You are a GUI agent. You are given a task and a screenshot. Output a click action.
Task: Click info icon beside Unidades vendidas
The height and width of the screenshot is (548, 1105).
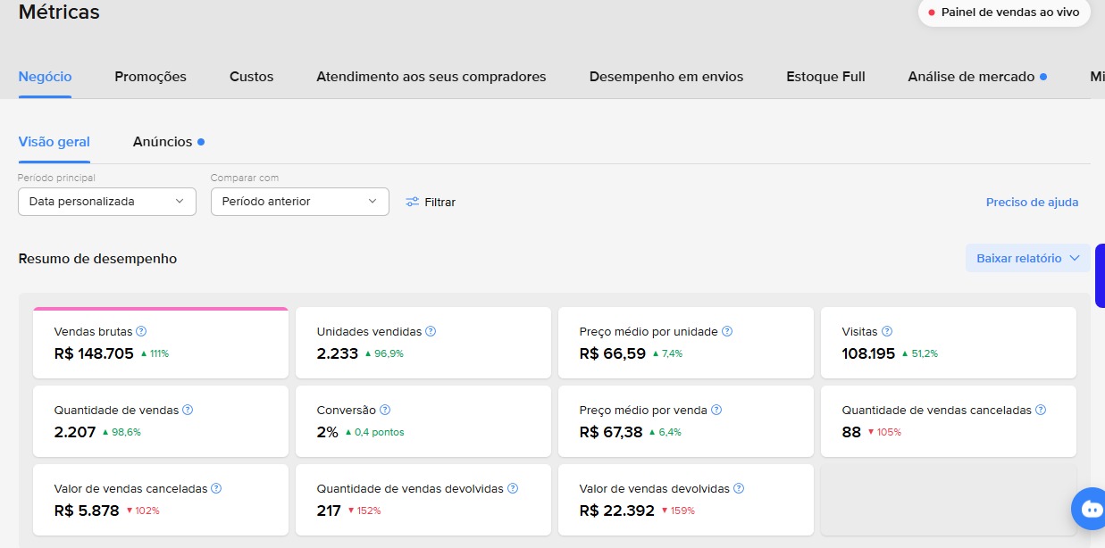[x=431, y=332]
